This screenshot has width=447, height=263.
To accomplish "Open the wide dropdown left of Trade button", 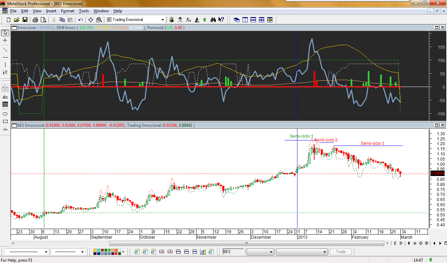I will click(x=302, y=252).
